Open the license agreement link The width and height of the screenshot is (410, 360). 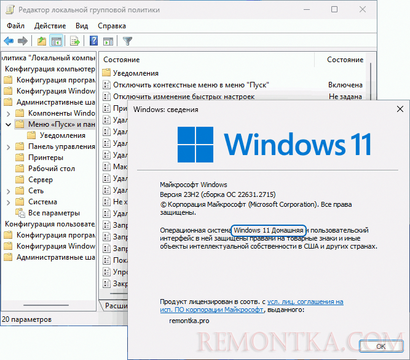[x=251, y=306]
